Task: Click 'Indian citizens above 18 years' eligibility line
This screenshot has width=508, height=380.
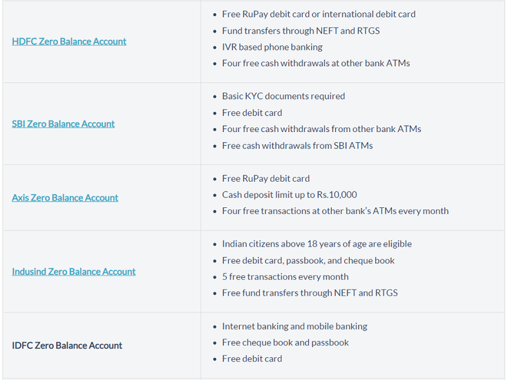Action: (x=317, y=244)
